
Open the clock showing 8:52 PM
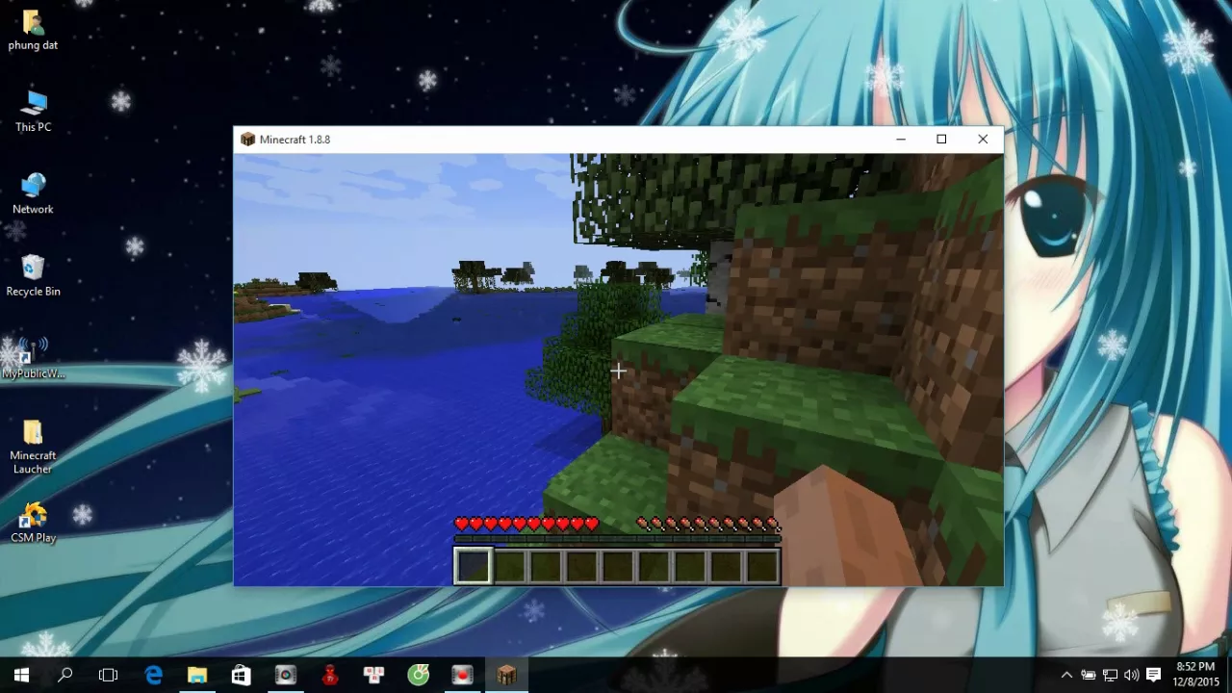[1195, 675]
